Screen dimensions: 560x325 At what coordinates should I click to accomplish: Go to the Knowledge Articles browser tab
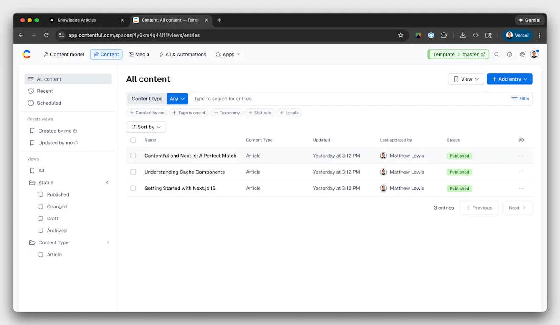(x=78, y=20)
